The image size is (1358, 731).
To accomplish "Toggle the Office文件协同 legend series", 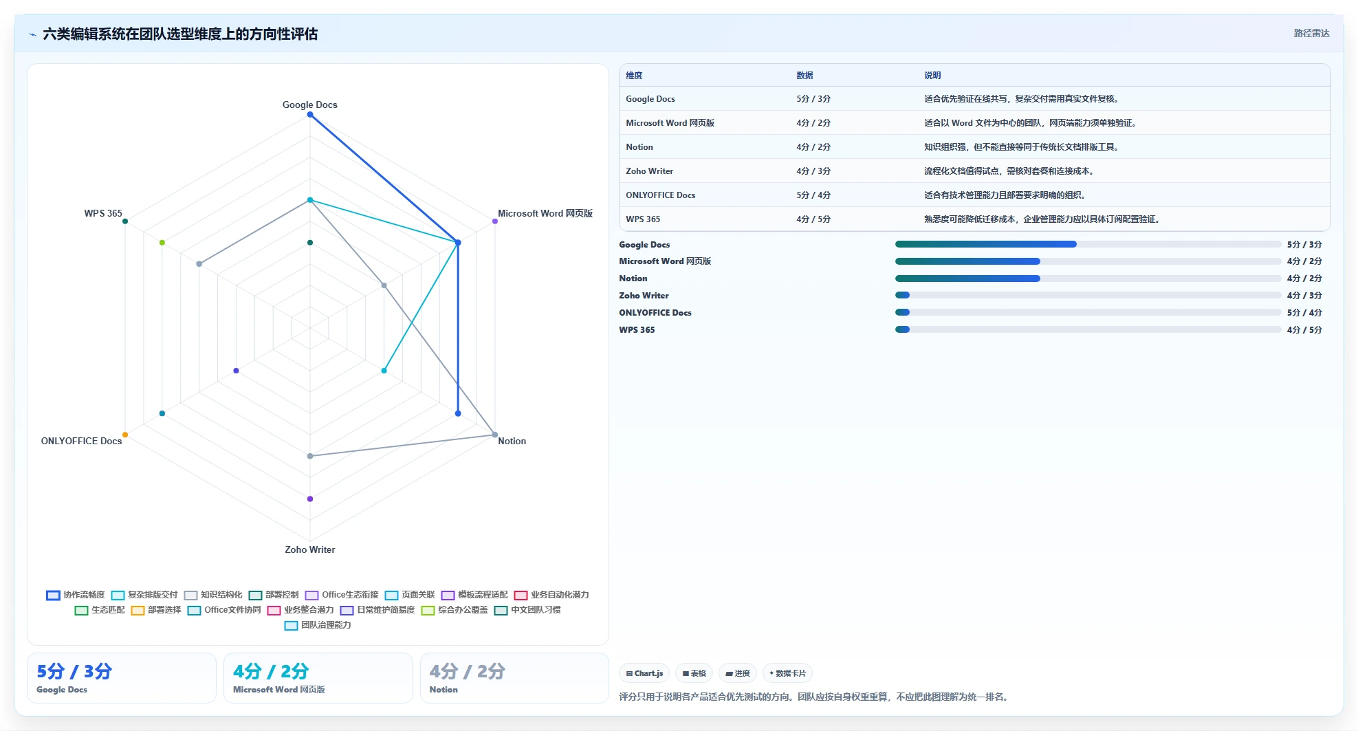I will pyautogui.click(x=224, y=610).
